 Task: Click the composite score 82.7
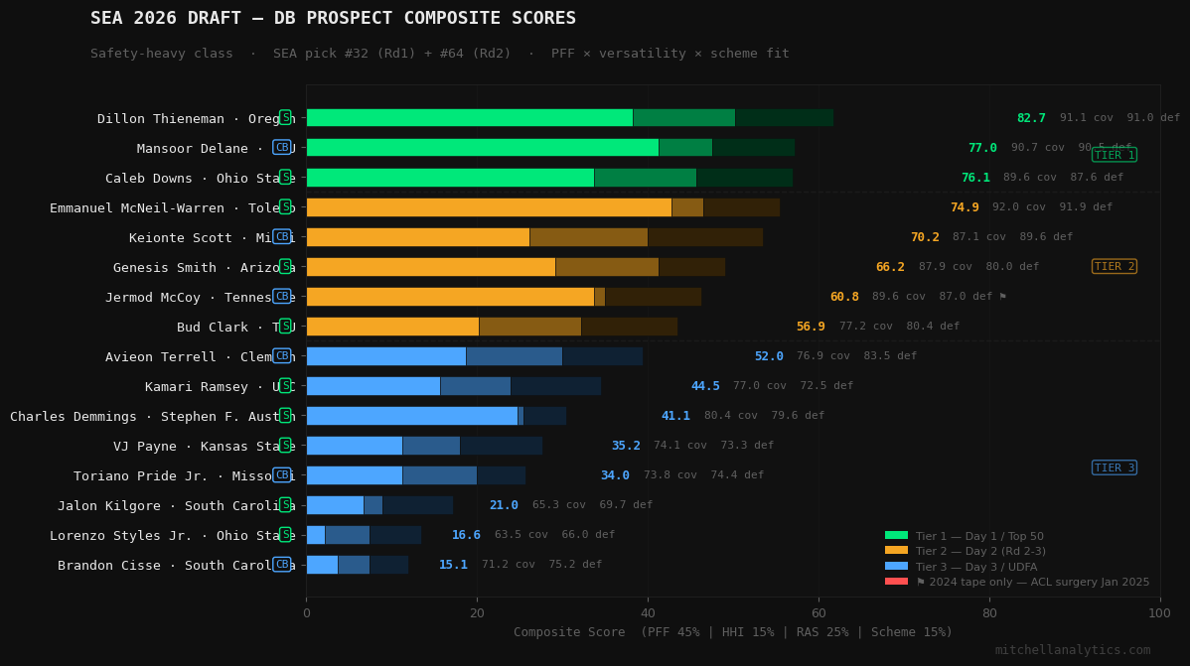click(1031, 117)
